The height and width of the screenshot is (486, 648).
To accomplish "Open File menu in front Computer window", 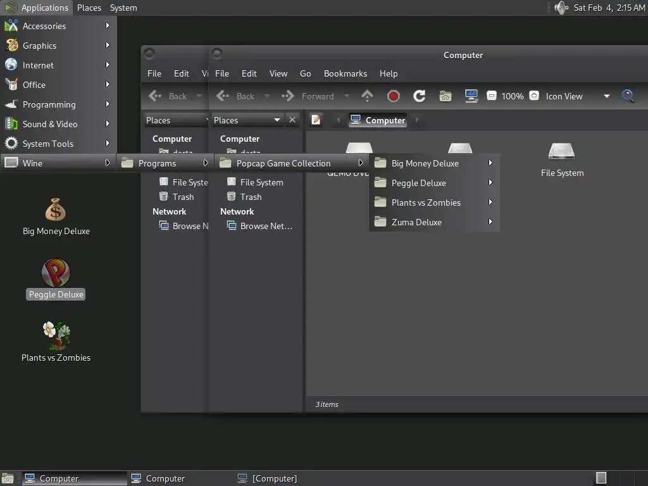I will 222,73.
